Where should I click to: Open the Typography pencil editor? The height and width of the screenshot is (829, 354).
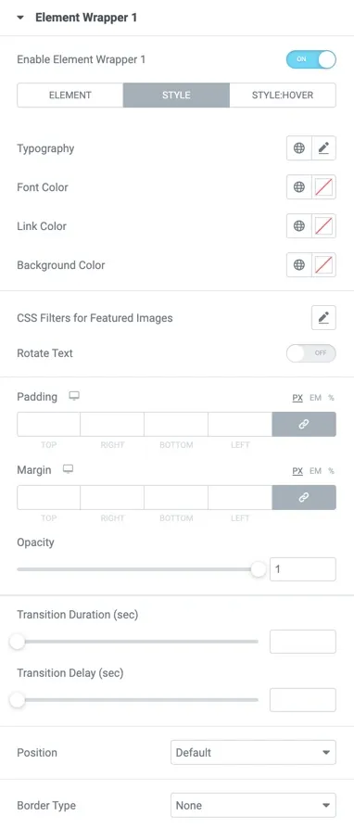point(324,148)
